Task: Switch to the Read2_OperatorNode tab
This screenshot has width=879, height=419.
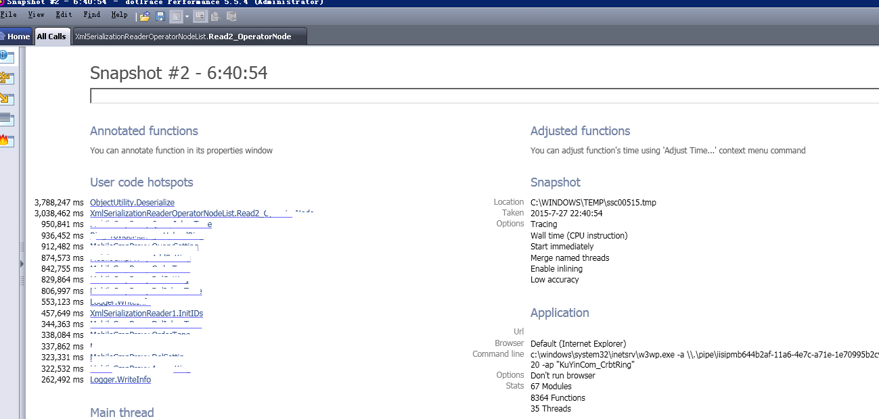Action: click(x=189, y=36)
